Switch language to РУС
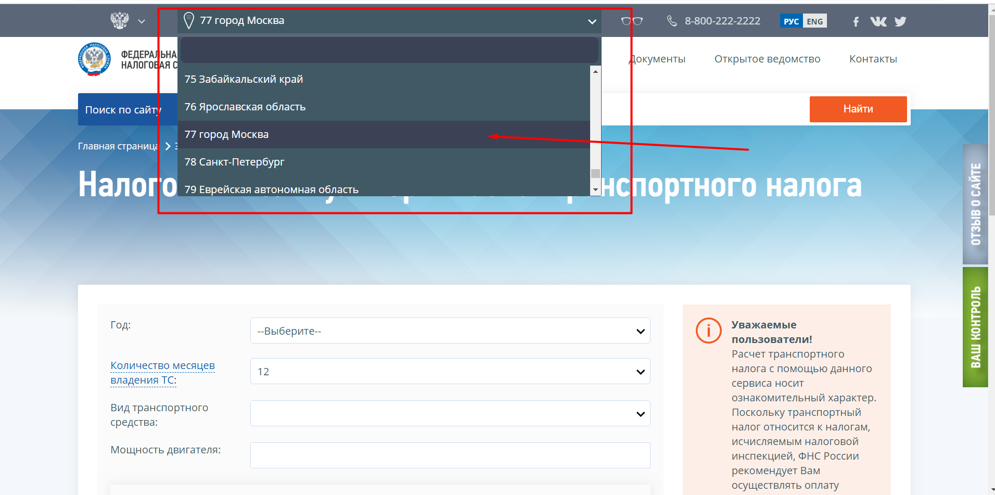995x495 pixels. [791, 21]
